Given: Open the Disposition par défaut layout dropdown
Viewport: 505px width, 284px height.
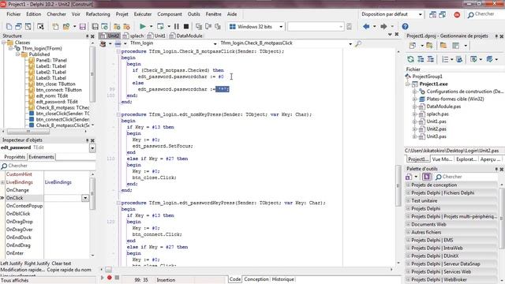Looking at the screenshot, I should click(x=420, y=14).
